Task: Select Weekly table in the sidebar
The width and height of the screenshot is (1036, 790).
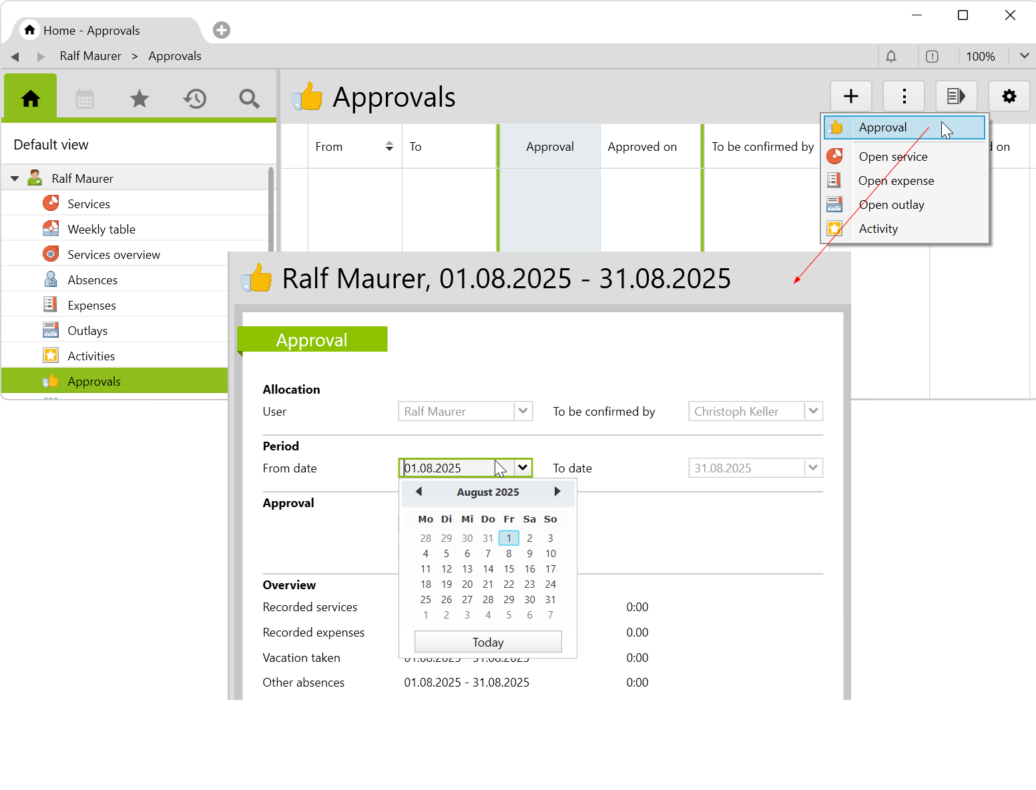Action: (x=101, y=230)
